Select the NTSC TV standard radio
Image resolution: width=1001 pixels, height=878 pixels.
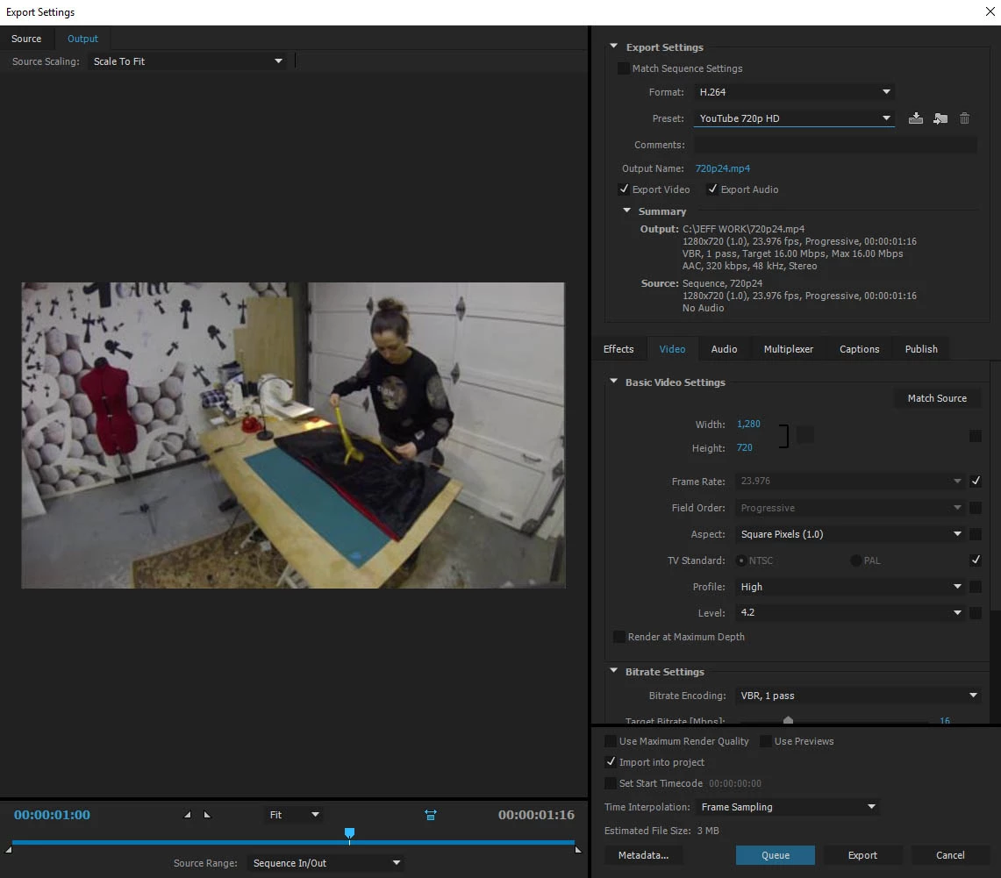pyautogui.click(x=740, y=560)
